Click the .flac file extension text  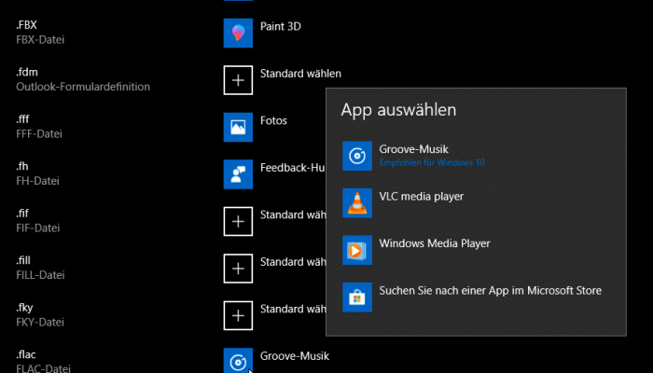click(x=26, y=354)
